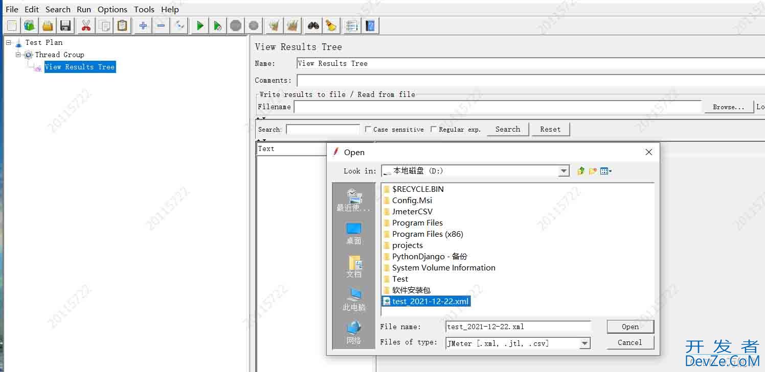This screenshot has width=765, height=372.
Task: Select 文档 documents shortcut in dialog sidebar
Action: (353, 267)
